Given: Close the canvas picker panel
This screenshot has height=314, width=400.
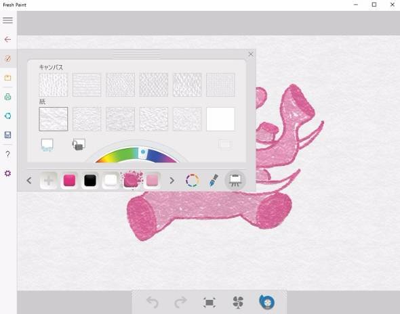Looking at the screenshot, I should (251, 54).
